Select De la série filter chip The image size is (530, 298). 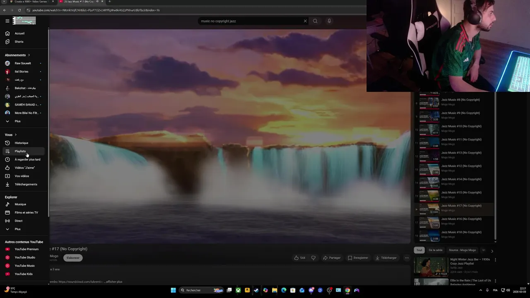(x=435, y=250)
